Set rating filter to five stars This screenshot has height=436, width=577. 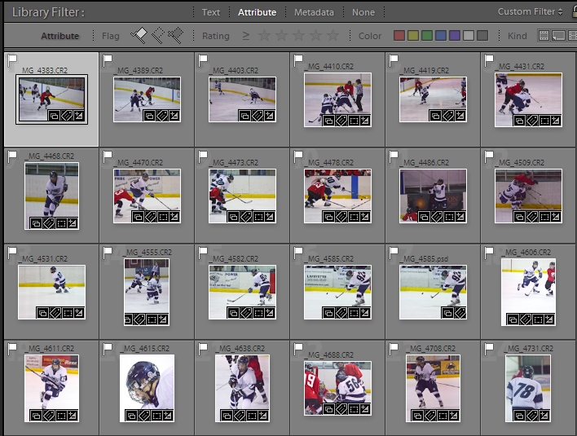click(x=333, y=36)
